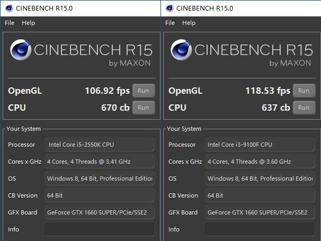Open the Help menu in left Cinebench window
Viewport: 321px width, 241px height.
point(29,23)
